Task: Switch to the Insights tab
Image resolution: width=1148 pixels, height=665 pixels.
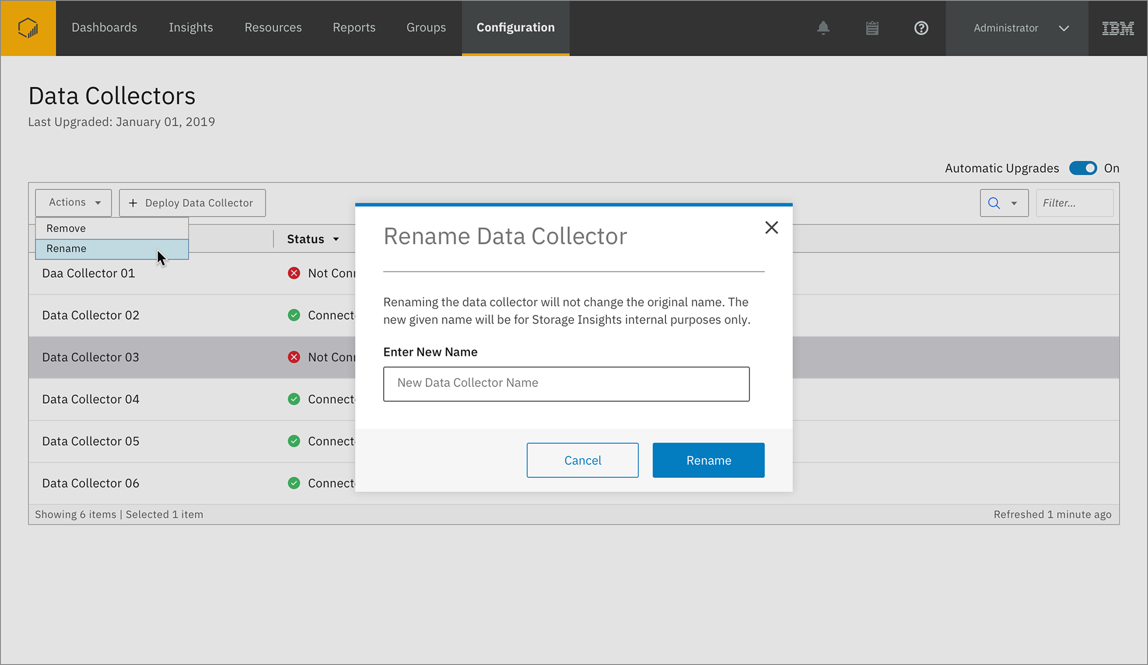Action: tap(190, 28)
